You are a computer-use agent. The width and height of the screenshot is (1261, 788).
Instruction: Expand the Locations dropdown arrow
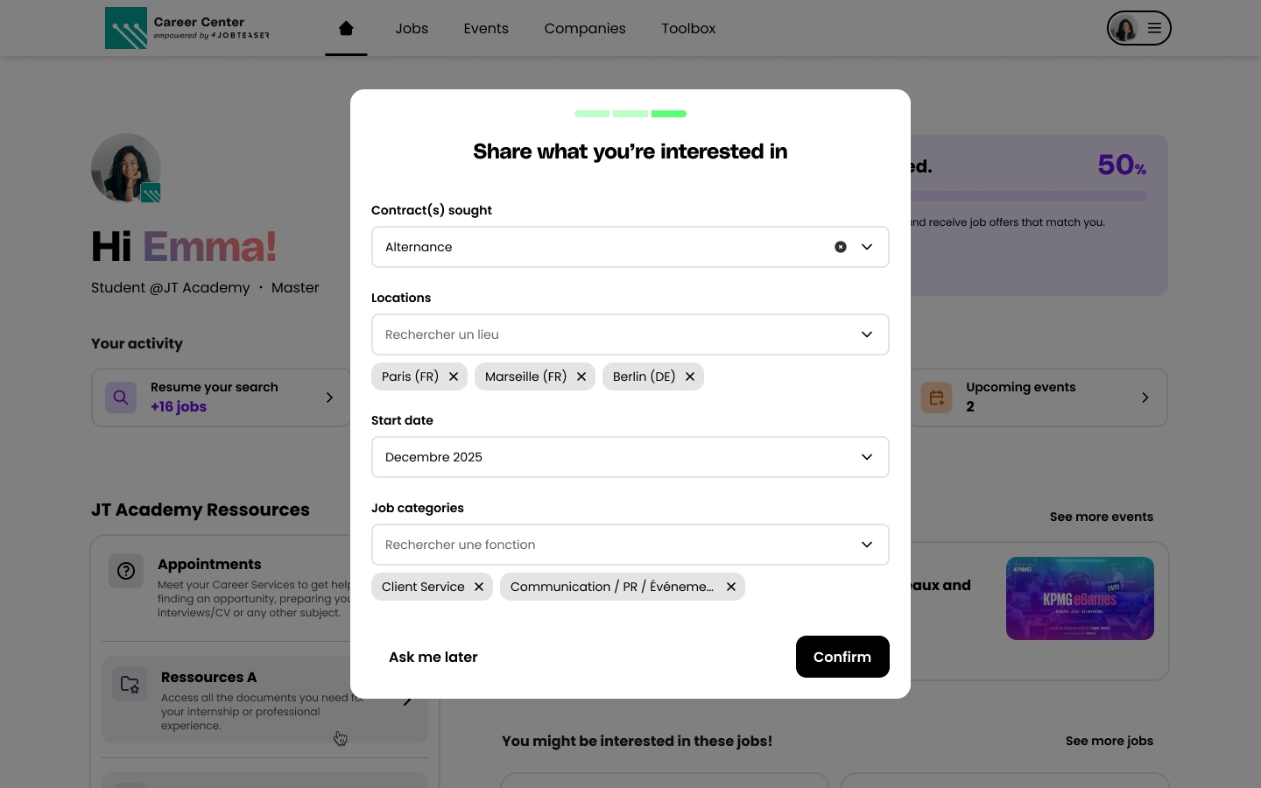(x=867, y=334)
